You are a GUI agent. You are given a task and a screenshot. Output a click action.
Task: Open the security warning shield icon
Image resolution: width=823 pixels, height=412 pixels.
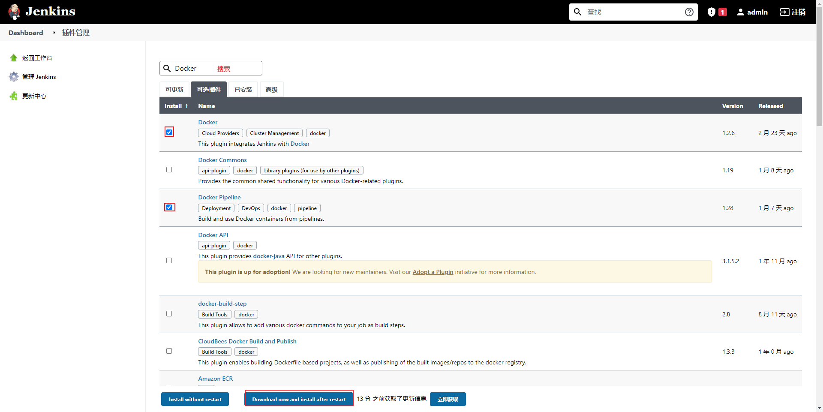(x=712, y=12)
